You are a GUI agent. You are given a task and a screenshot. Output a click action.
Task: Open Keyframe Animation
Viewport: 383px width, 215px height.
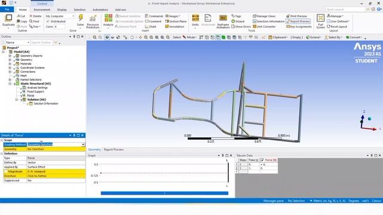click(223, 21)
